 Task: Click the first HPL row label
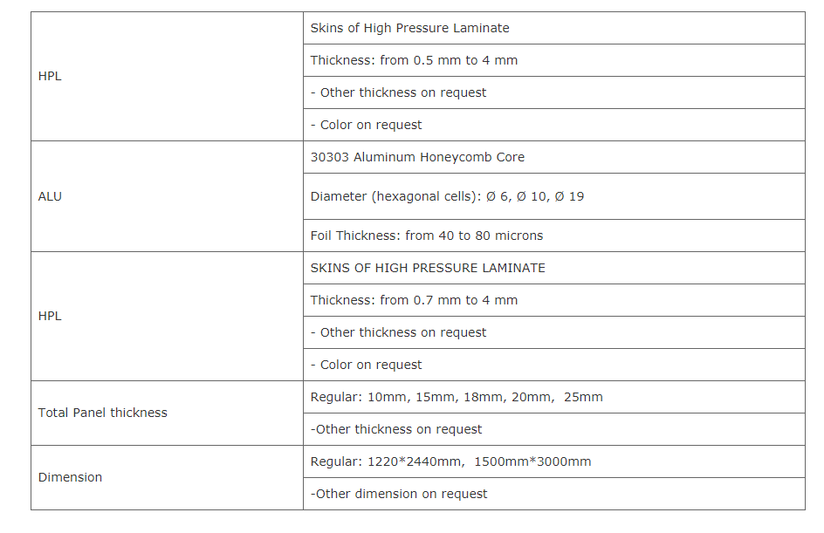[x=167, y=76]
